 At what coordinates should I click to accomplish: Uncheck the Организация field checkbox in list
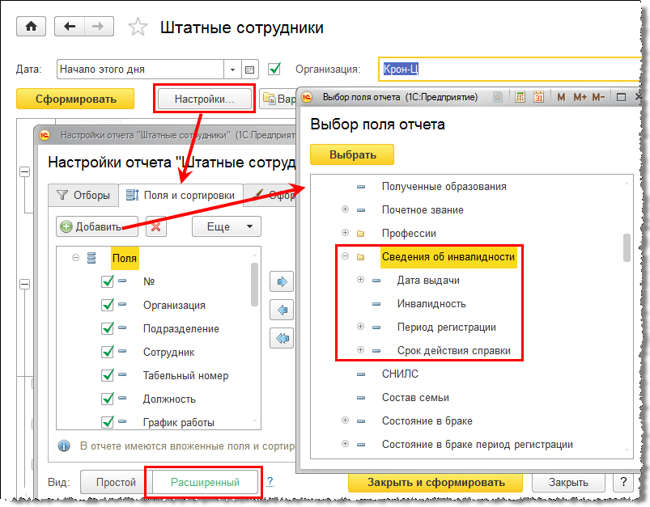(108, 305)
